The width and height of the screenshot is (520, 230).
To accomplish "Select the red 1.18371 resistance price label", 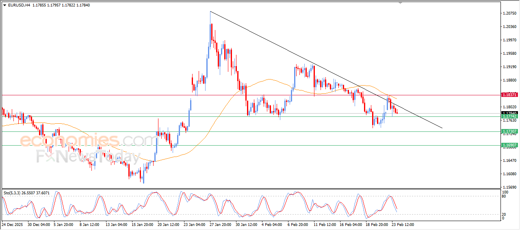I will [x=509, y=95].
